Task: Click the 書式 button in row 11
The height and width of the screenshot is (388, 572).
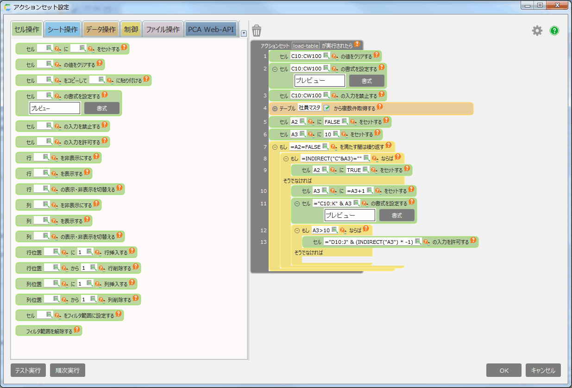Action: 397,216
